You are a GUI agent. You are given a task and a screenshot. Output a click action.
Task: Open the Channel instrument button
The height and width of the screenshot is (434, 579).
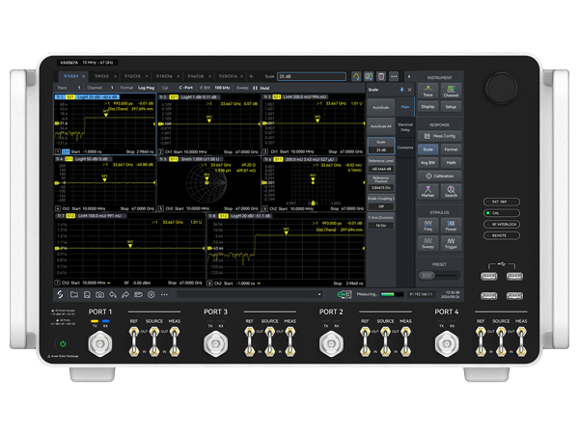coord(451,91)
